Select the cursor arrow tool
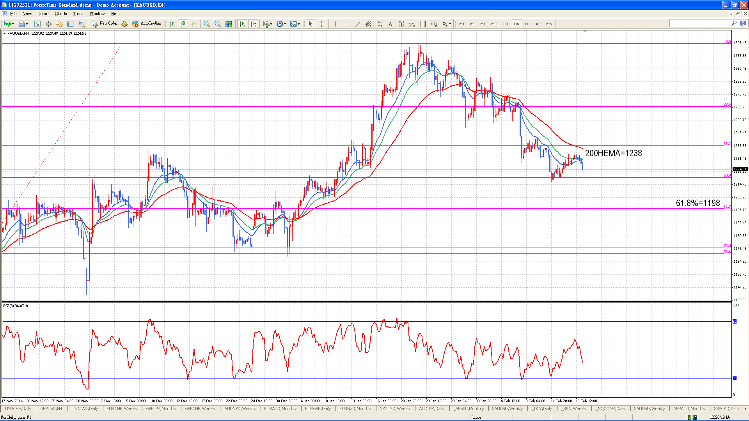 (x=311, y=24)
